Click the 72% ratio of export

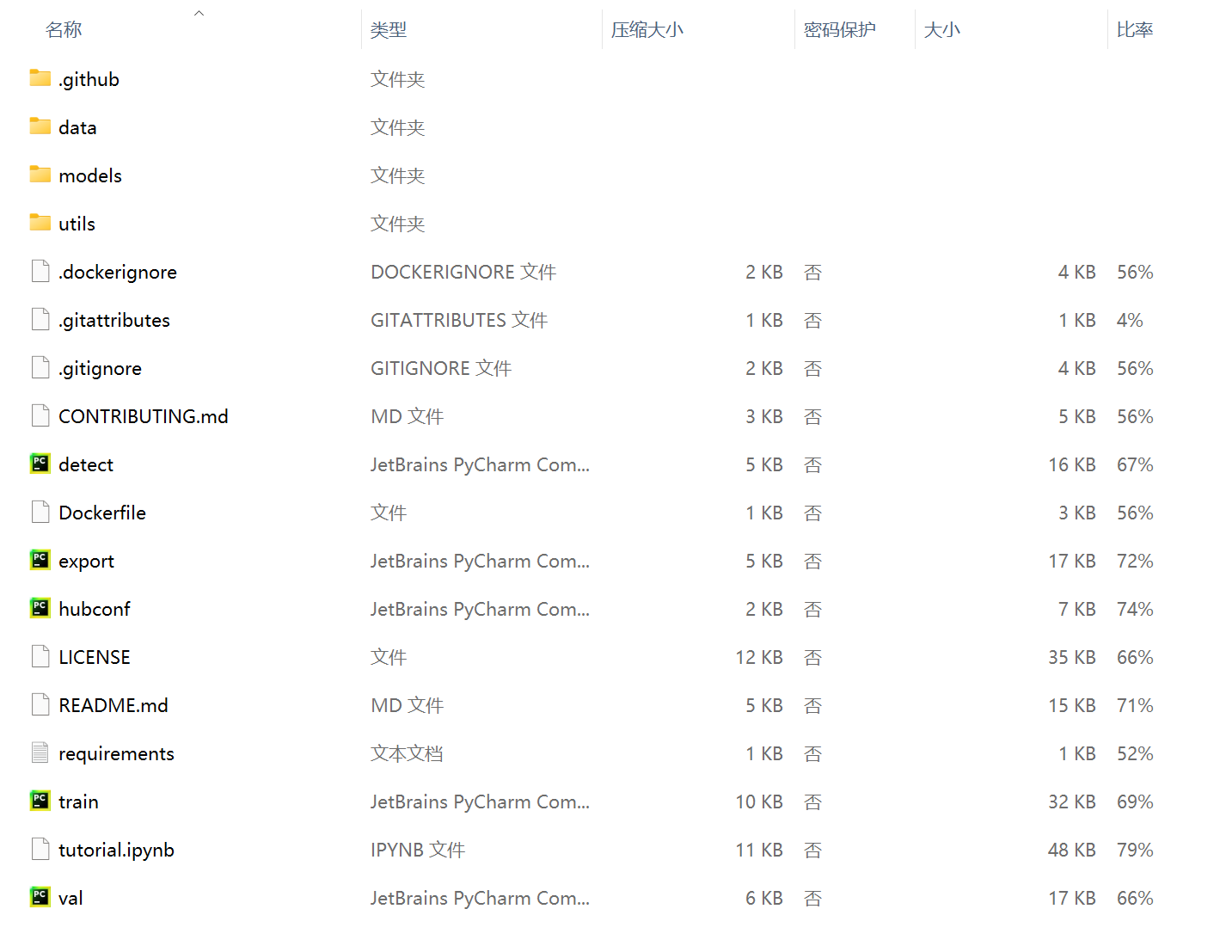point(1135,561)
